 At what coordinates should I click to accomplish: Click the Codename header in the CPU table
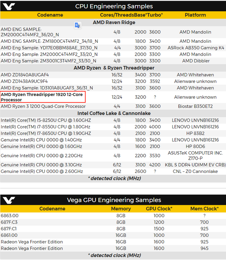point(50,15)
